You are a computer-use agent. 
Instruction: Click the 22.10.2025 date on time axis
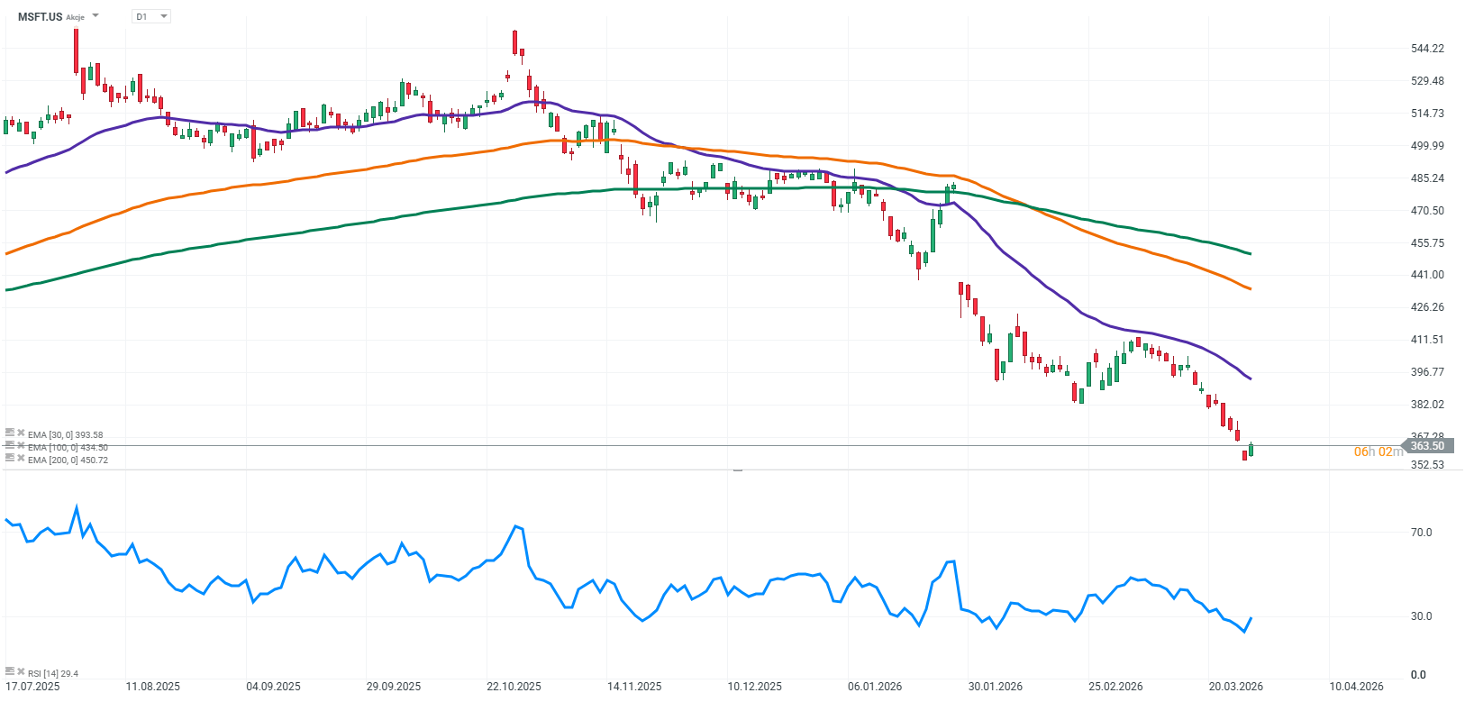514,687
